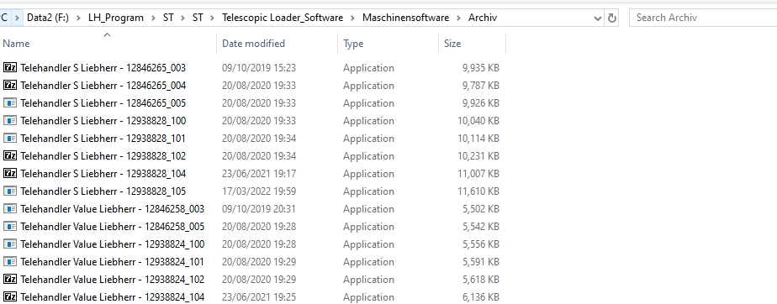This screenshot has height=304, width=777.
Task: Click the size value 9,787 KB
Action: point(481,85)
